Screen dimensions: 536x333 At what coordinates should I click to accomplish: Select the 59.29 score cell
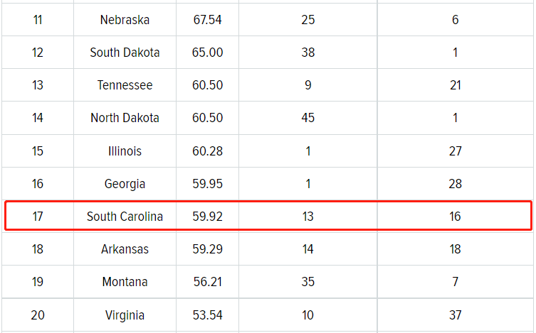pos(207,249)
